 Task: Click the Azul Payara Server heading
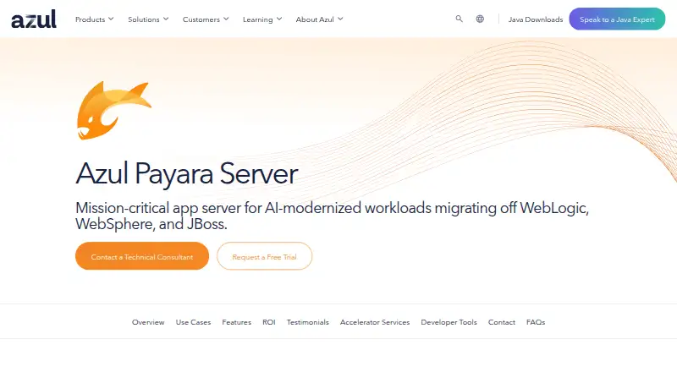tap(186, 173)
